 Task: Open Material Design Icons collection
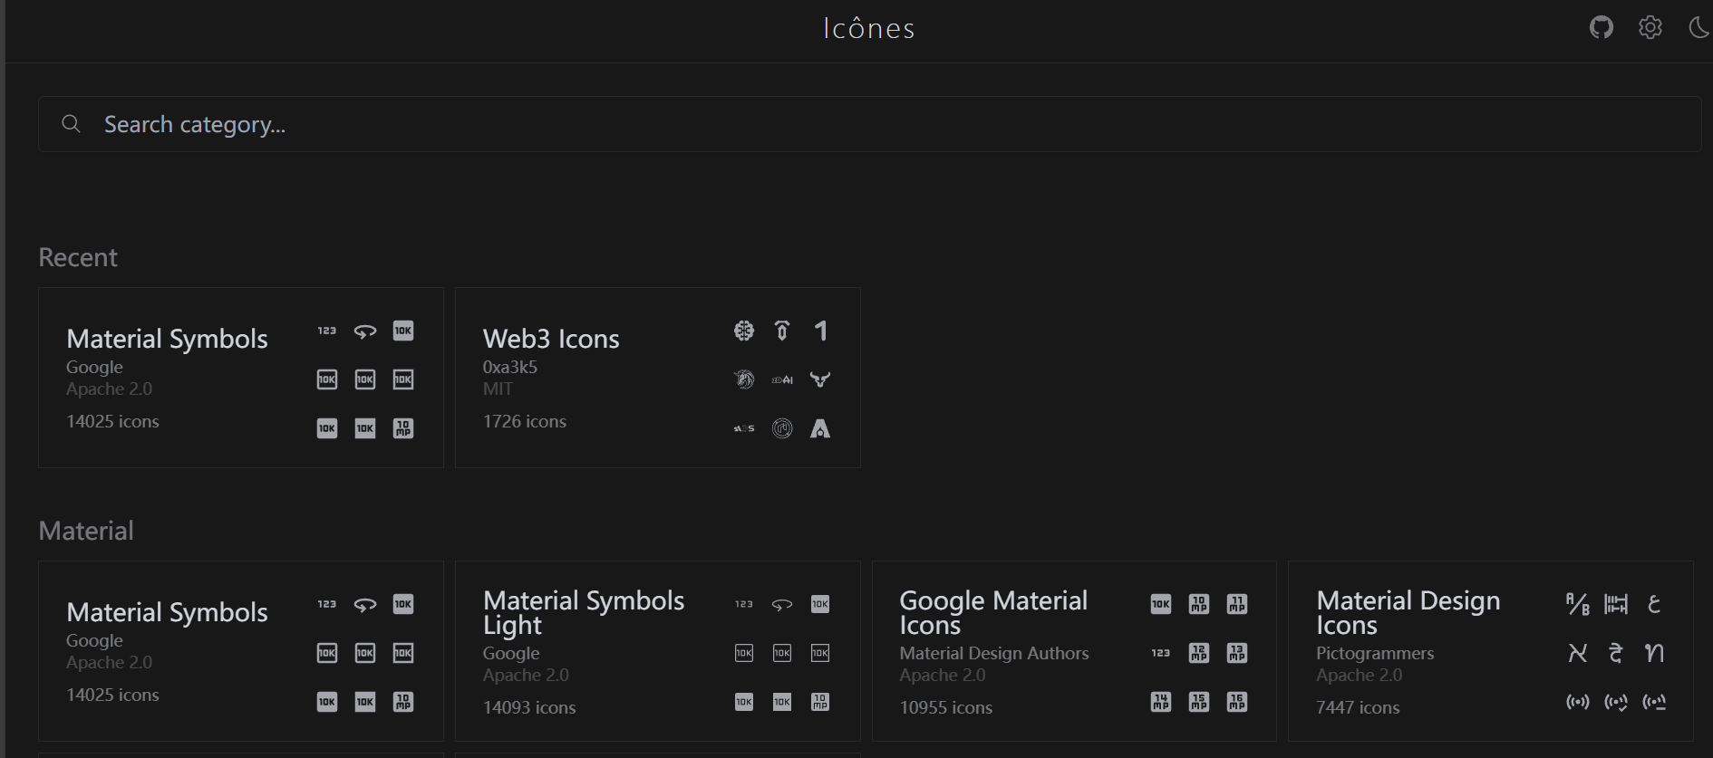tap(1490, 651)
